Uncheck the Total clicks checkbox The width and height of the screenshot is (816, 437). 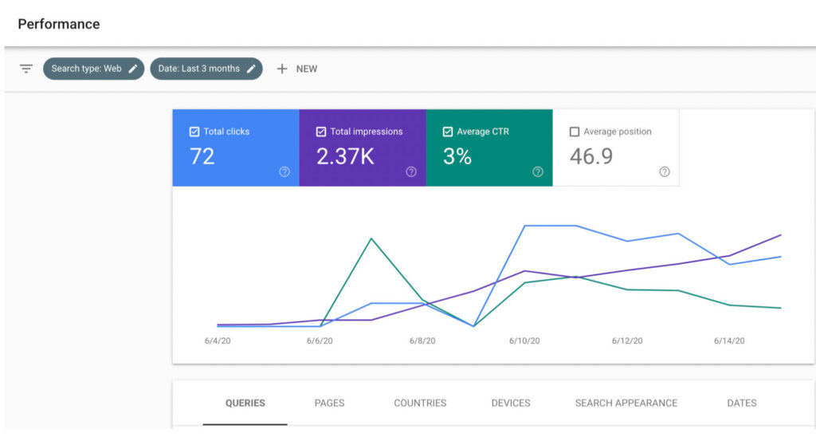(x=194, y=132)
